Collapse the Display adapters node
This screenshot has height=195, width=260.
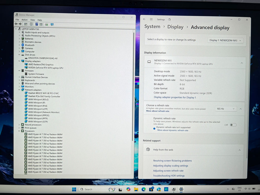[19, 61]
